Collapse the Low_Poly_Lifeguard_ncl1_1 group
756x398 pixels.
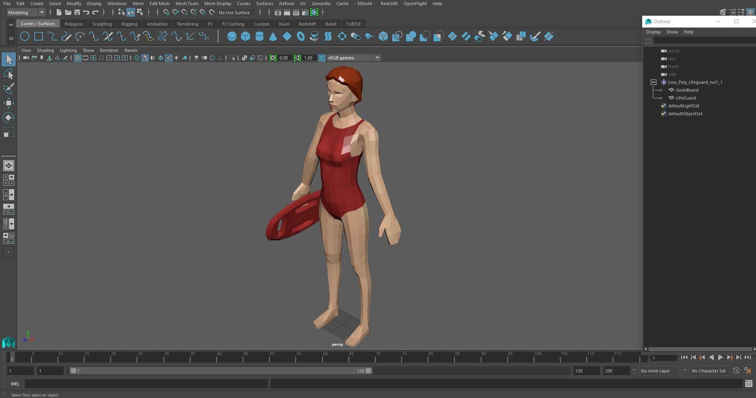[654, 82]
